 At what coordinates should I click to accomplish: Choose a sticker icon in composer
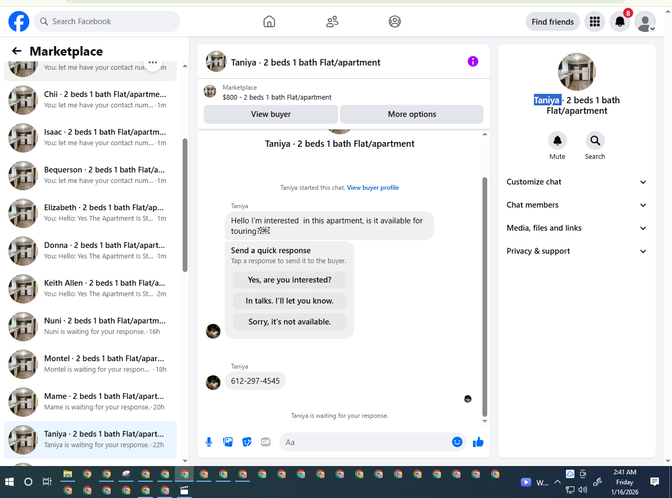point(247,442)
